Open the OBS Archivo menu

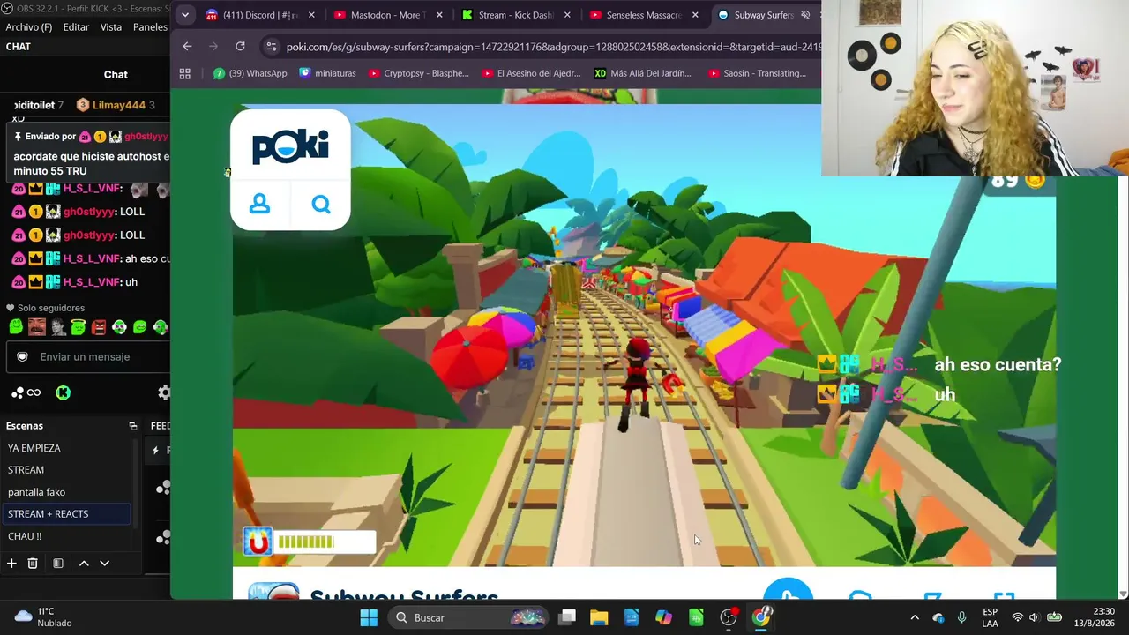[29, 27]
